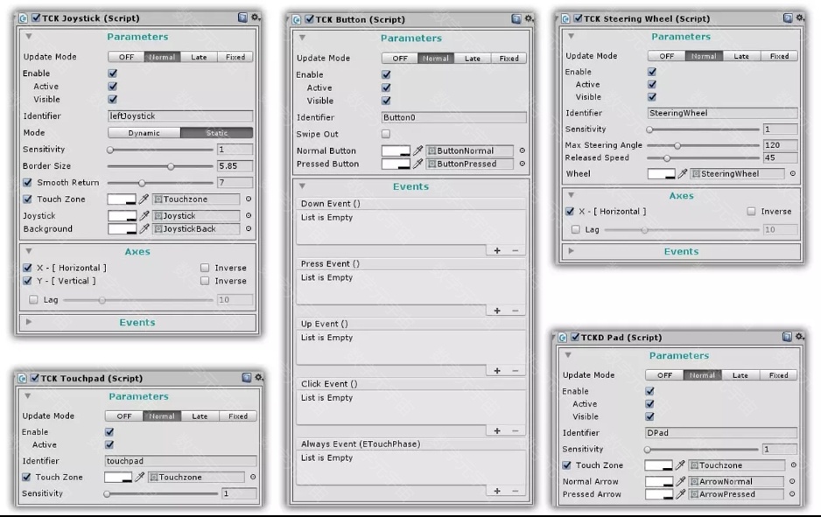The image size is (821, 517).
Task: Remove listener from Click Event list
Action: tap(516, 430)
